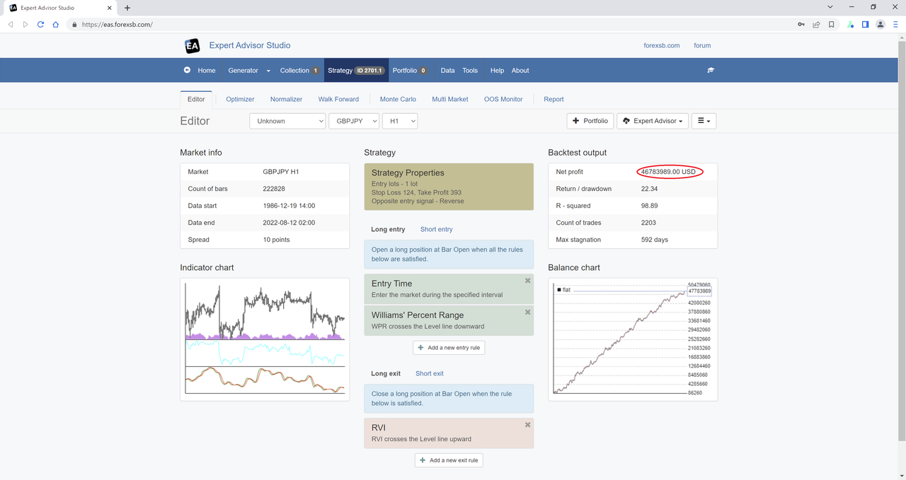Switch to the Editor tab
This screenshot has width=906, height=480.
[196, 100]
